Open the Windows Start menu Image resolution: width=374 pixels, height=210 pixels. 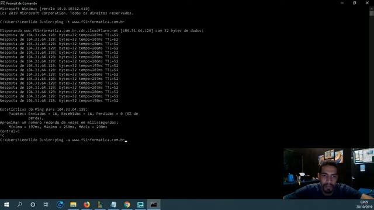6,205
